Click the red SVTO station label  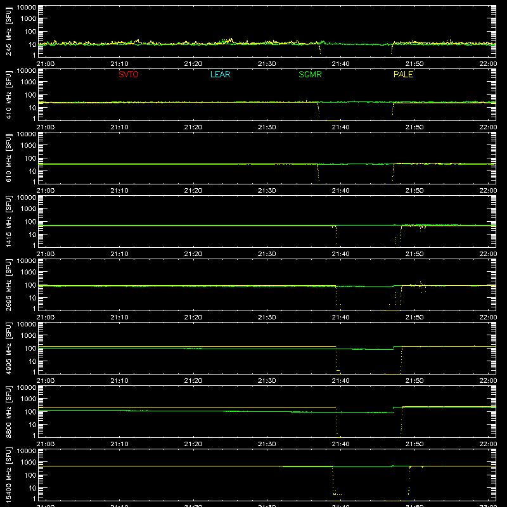129,74
